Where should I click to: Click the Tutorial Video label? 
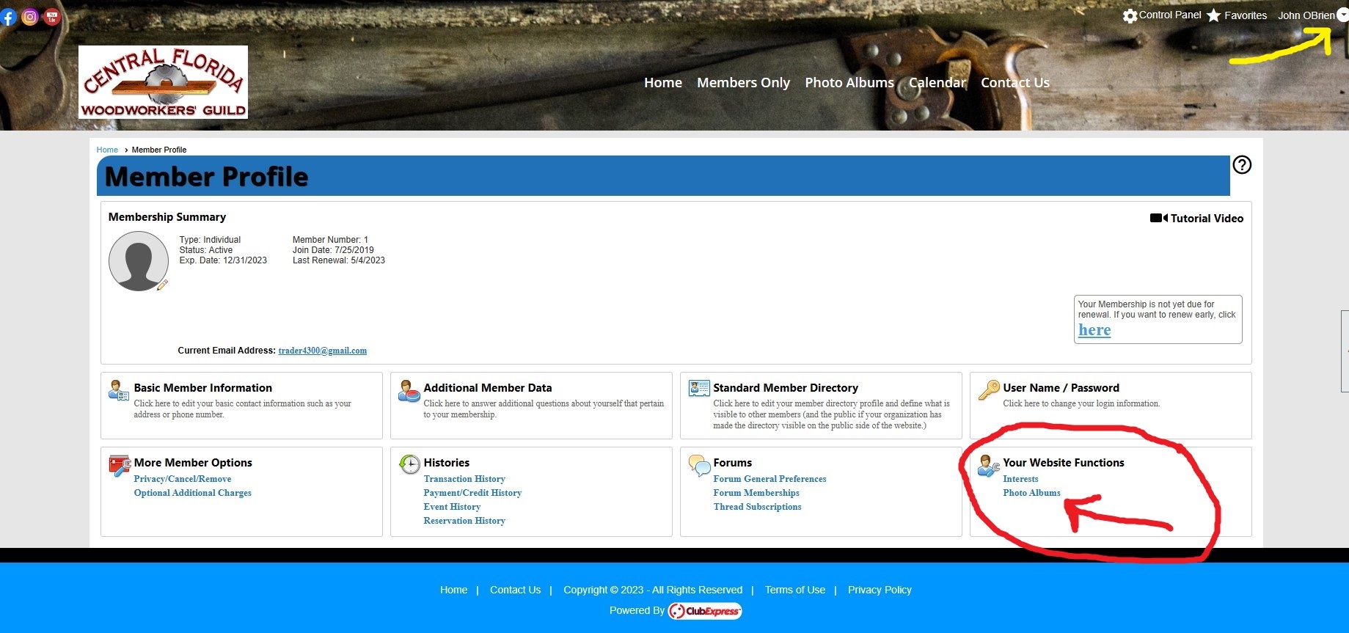1207,219
